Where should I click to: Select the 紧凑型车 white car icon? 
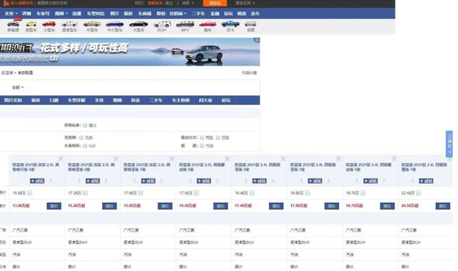69,24
